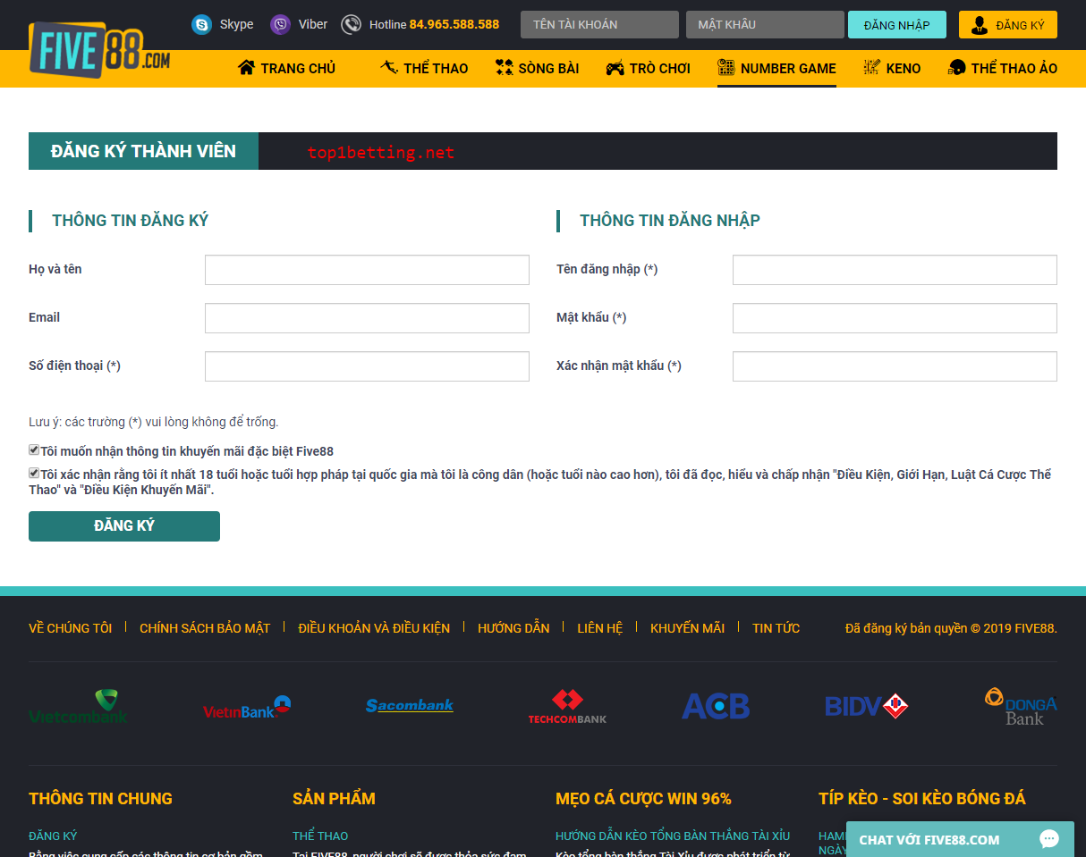This screenshot has width=1086, height=857.
Task: Click the Skype contact icon
Action: (x=201, y=24)
